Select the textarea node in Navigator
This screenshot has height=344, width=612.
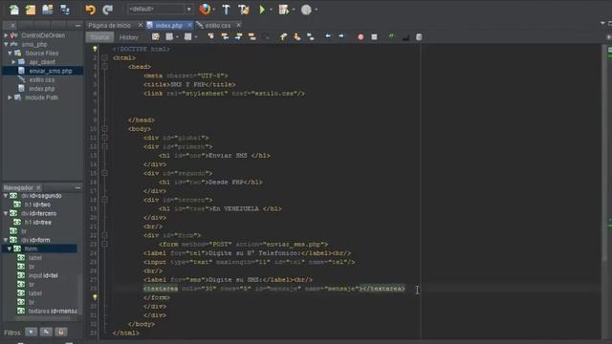click(x=53, y=311)
